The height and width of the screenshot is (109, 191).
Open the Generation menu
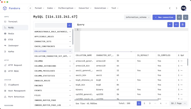101,8
